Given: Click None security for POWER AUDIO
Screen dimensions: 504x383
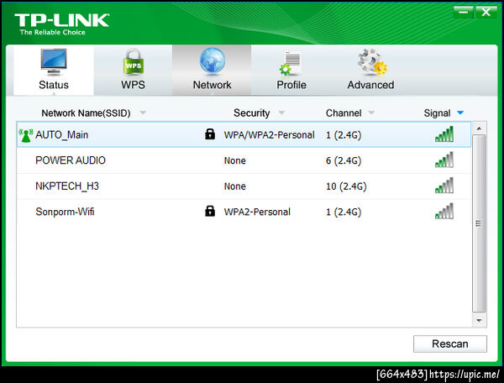Looking at the screenshot, I should [235, 160].
